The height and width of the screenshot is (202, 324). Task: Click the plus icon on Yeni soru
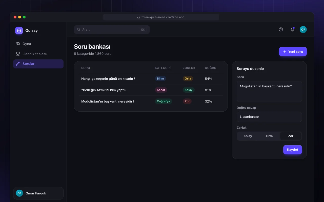285,52
